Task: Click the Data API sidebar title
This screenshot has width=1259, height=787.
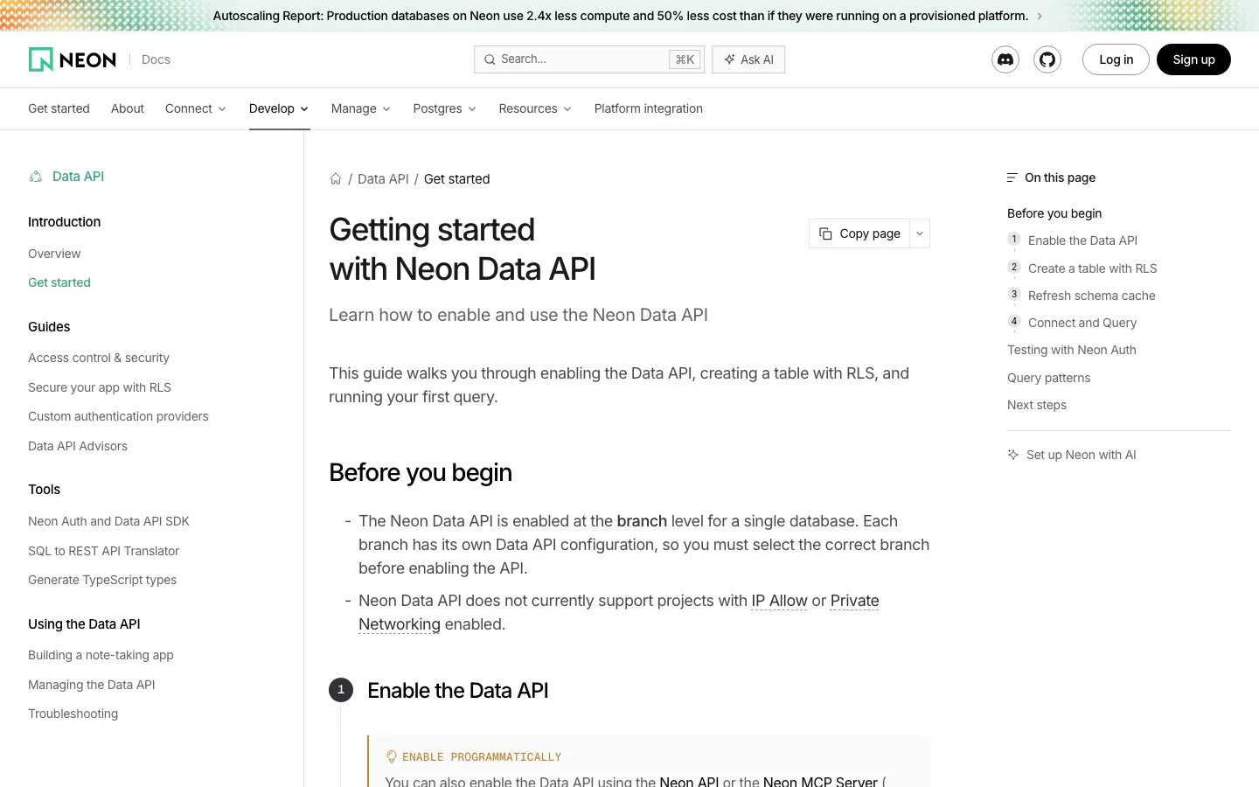Action: coord(78,177)
